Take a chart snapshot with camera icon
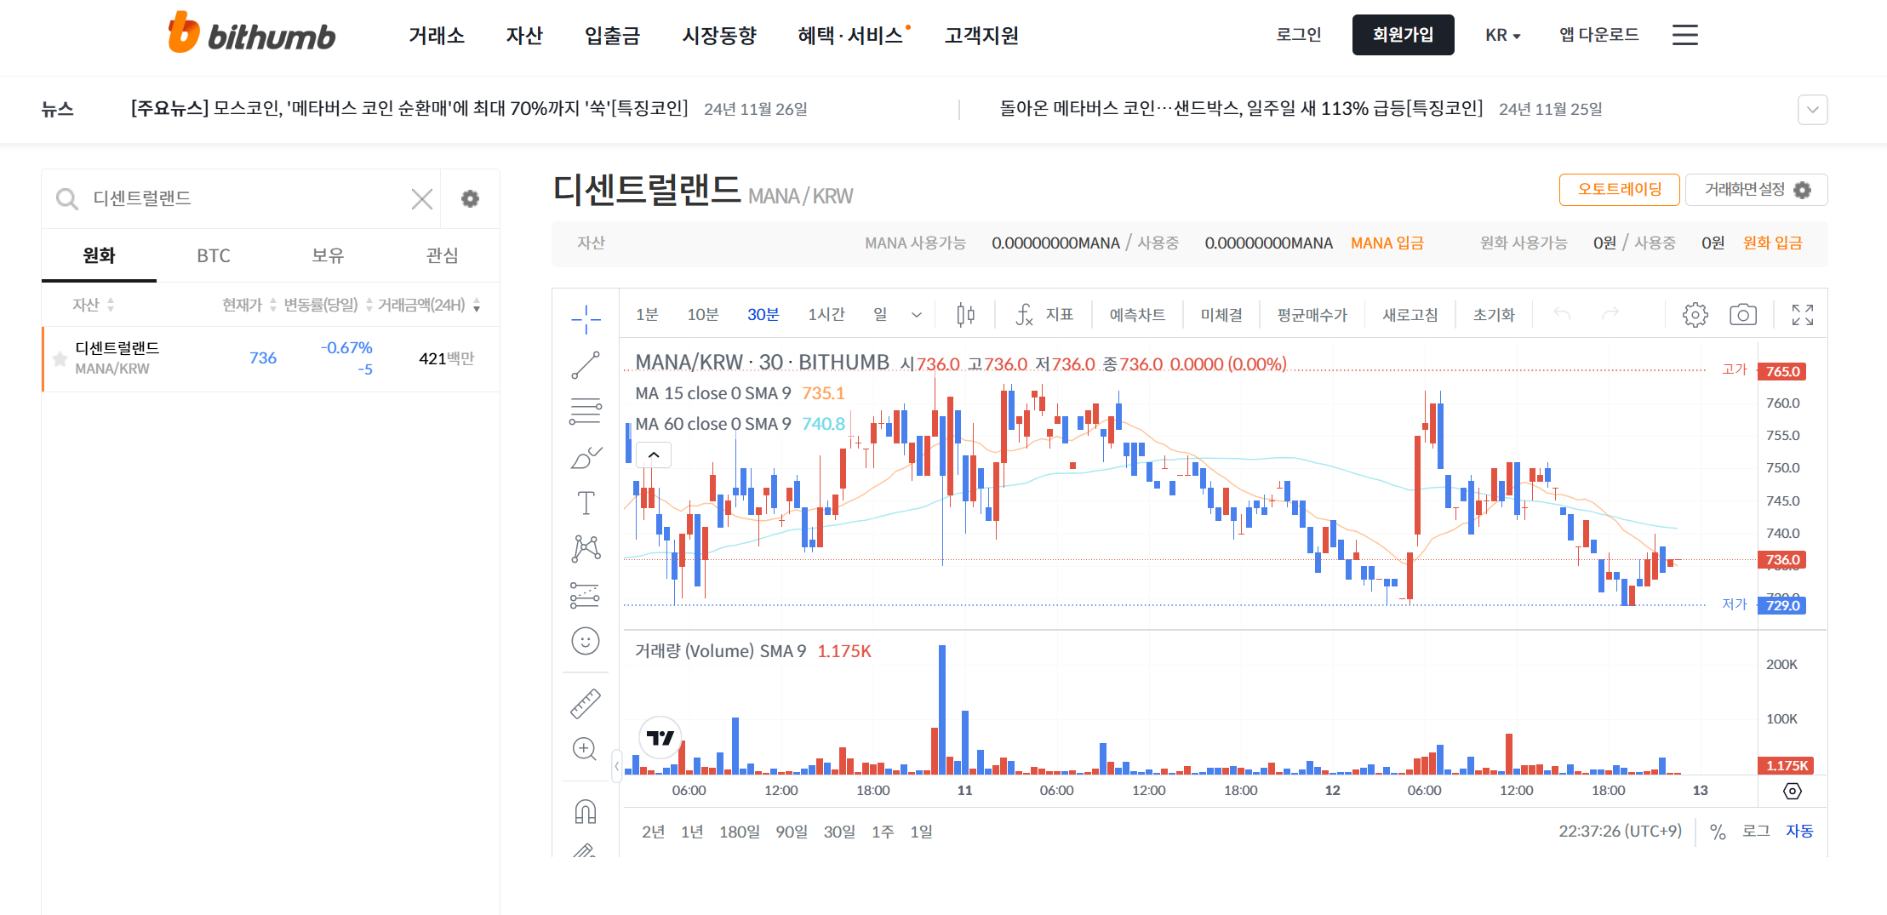1887x915 pixels. pyautogui.click(x=1743, y=315)
